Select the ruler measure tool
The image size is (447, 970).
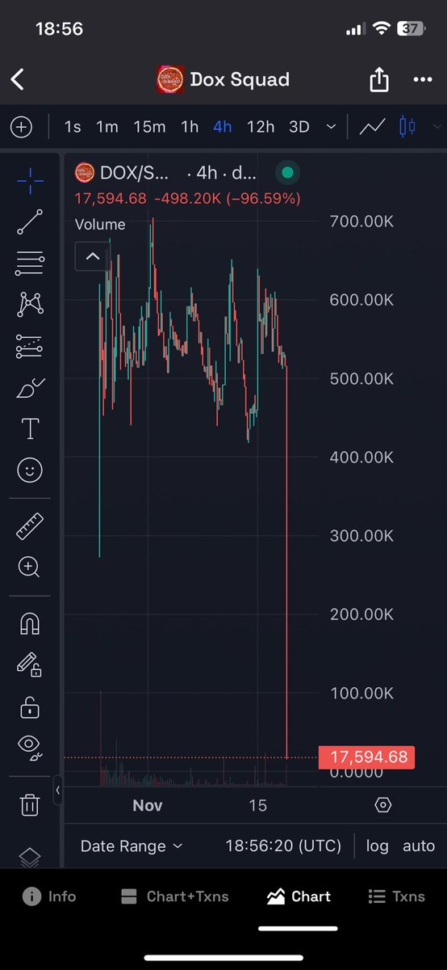pos(30,526)
